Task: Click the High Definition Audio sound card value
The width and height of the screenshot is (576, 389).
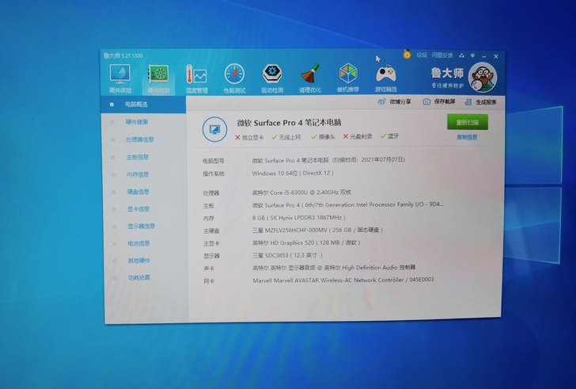Action: tap(334, 268)
